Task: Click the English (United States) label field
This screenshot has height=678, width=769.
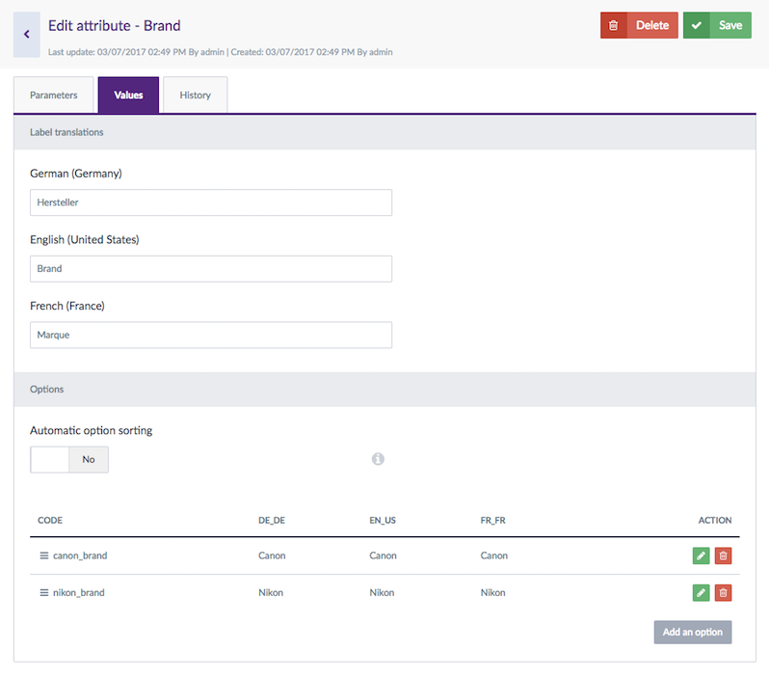Action: tap(211, 269)
